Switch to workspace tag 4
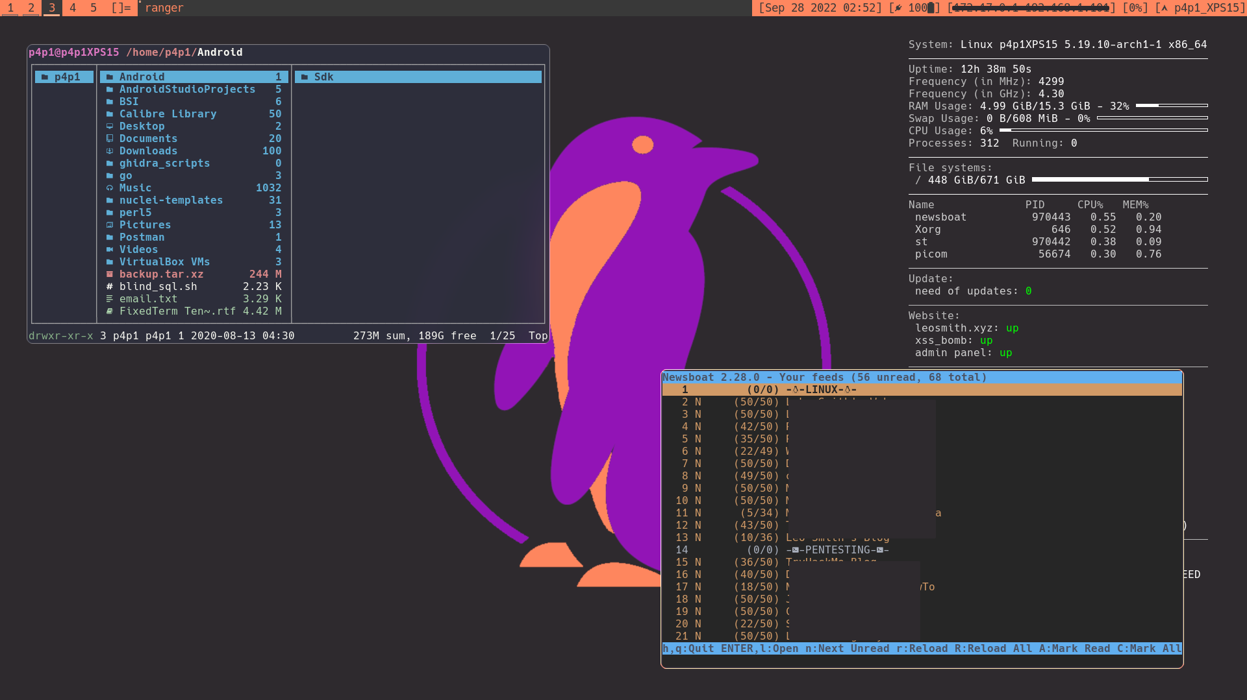1247x700 pixels. pyautogui.click(x=73, y=8)
